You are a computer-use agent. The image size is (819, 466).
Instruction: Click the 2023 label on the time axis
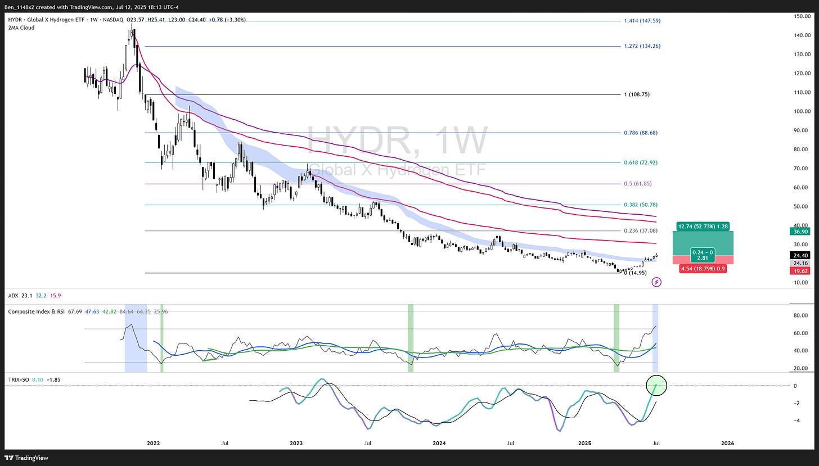[296, 443]
